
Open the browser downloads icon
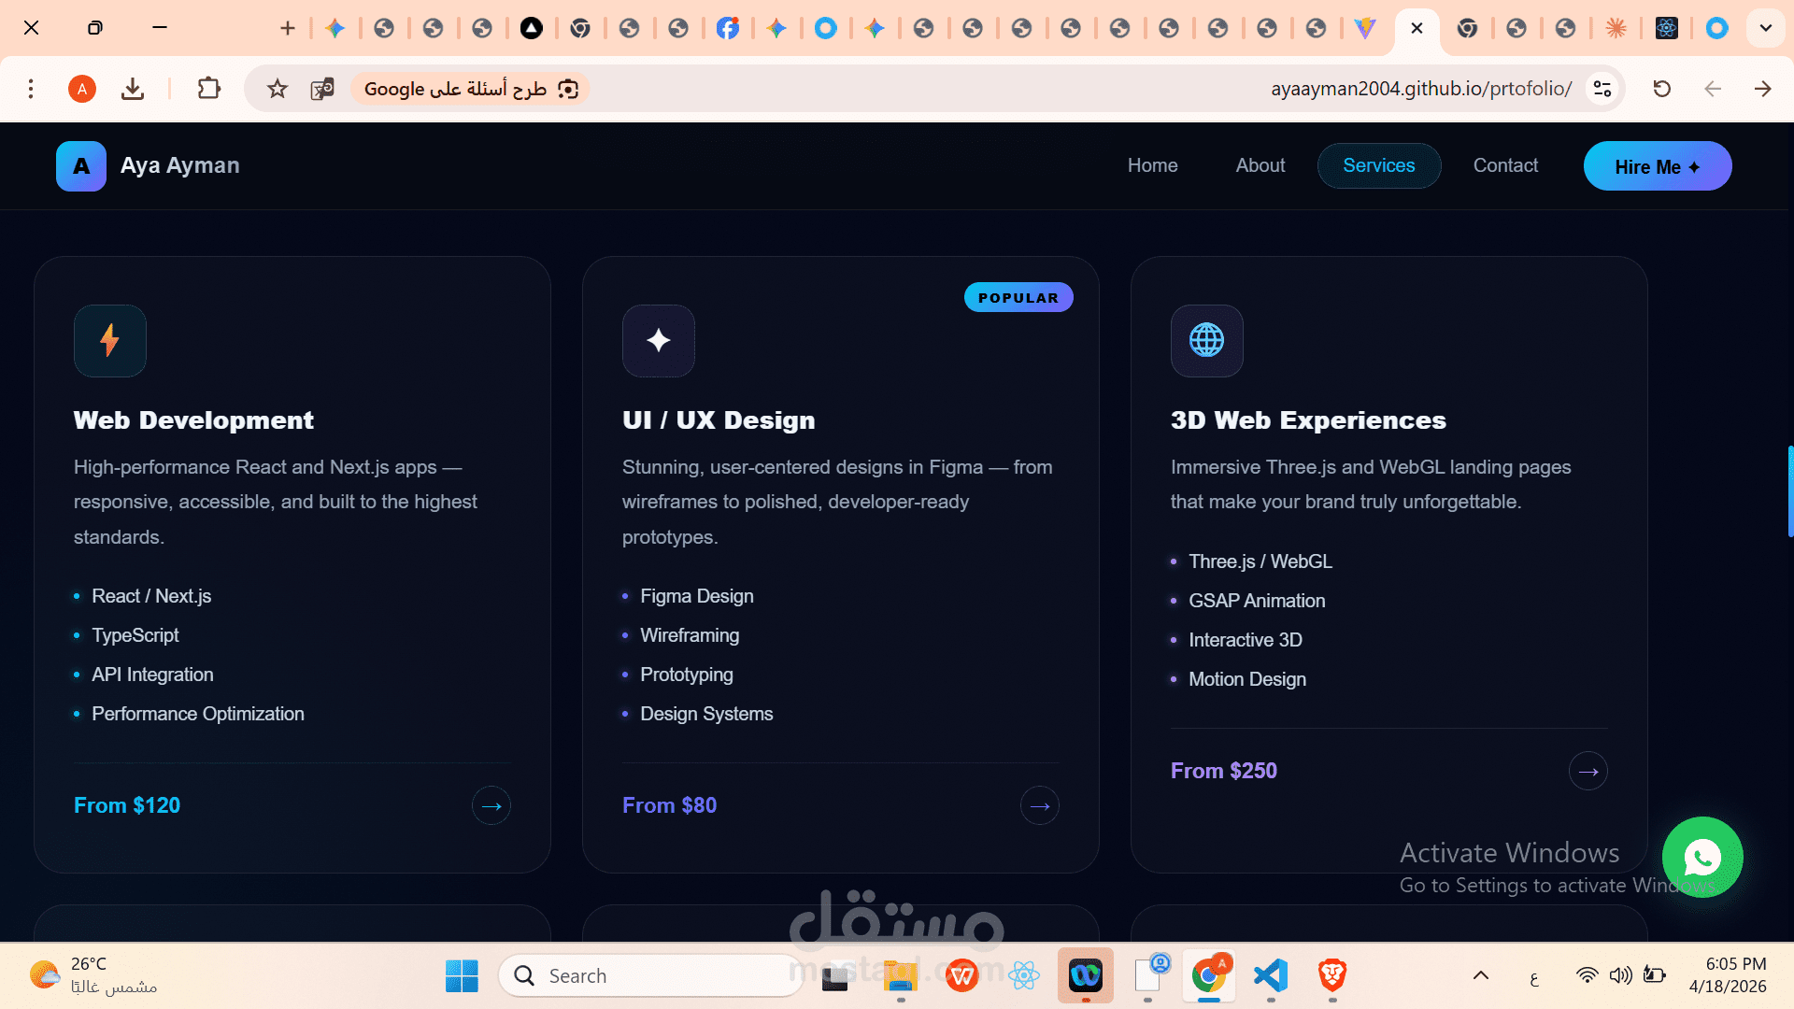(133, 89)
